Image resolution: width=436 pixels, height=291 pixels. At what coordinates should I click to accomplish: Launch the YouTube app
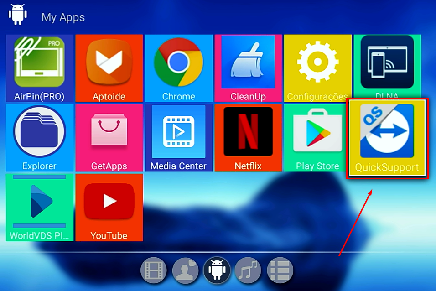[x=109, y=208]
